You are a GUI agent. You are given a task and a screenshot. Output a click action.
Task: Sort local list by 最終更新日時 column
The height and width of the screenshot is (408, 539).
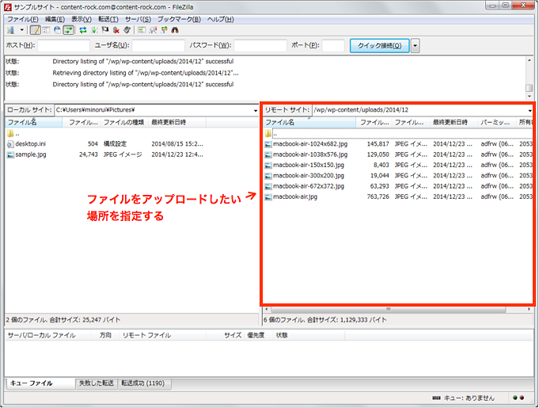[177, 122]
